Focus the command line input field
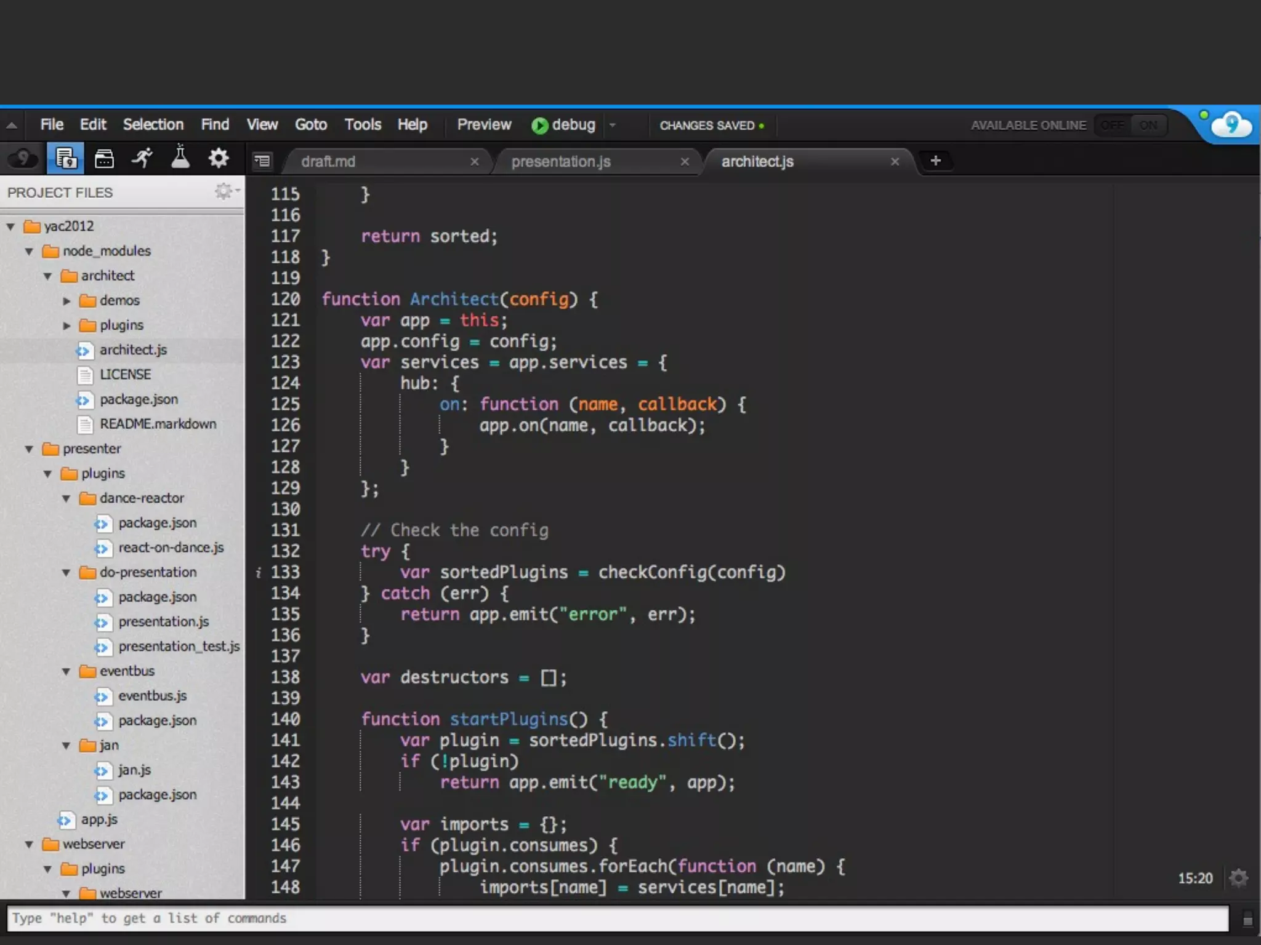This screenshot has width=1261, height=945. pos(616,919)
